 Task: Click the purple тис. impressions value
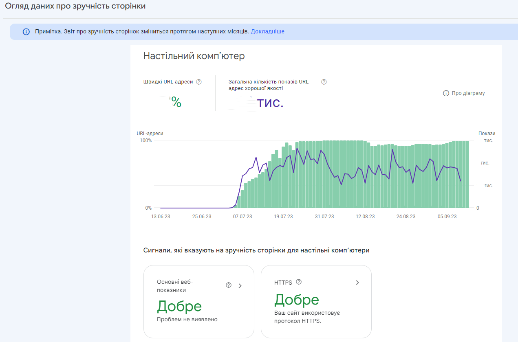pyautogui.click(x=270, y=103)
